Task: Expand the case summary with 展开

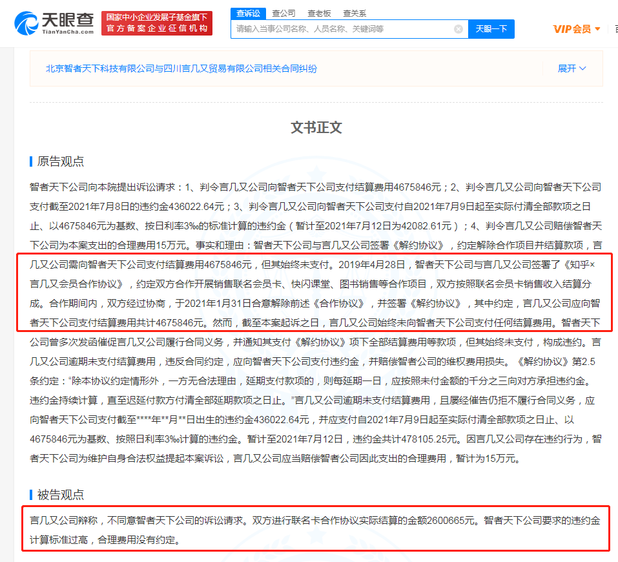Action: tap(572, 68)
